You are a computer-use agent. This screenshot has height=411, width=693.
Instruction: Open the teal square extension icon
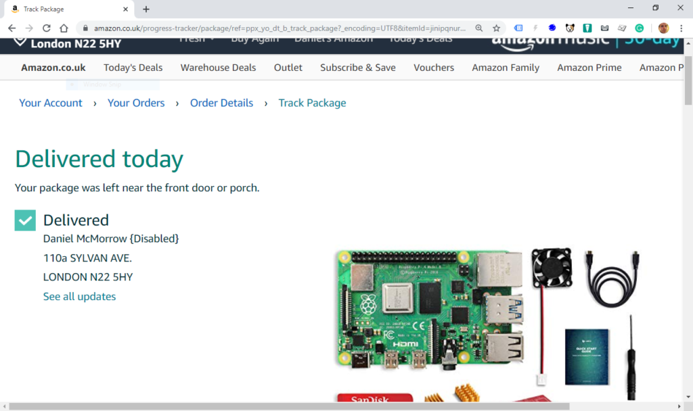pos(587,28)
